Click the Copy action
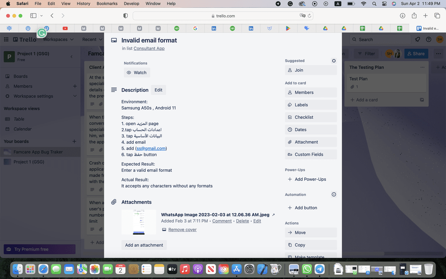The width and height of the screenshot is (446, 279). (x=311, y=245)
